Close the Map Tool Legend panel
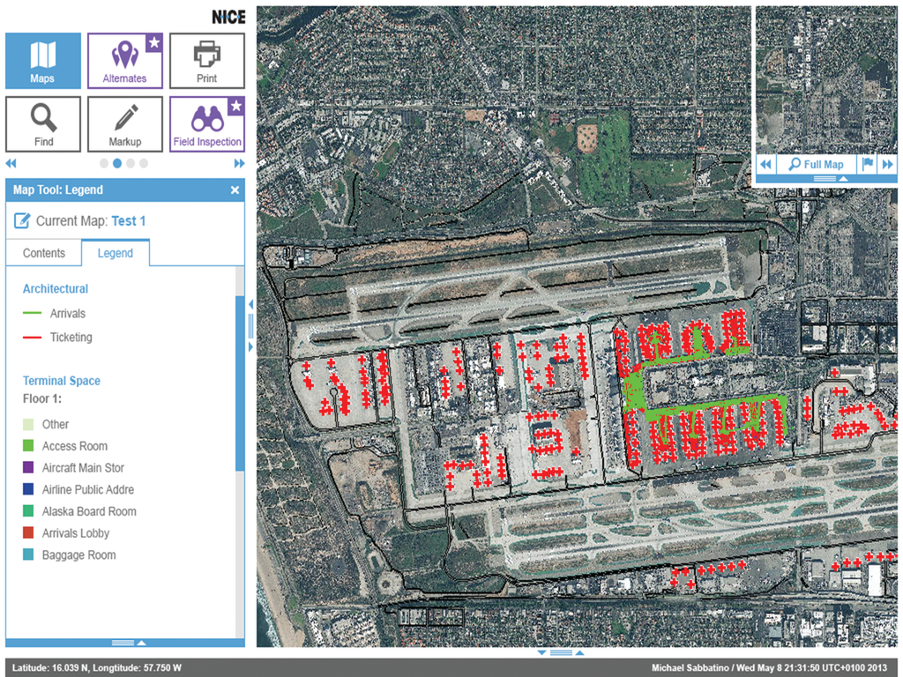The image size is (903, 677). point(235,190)
